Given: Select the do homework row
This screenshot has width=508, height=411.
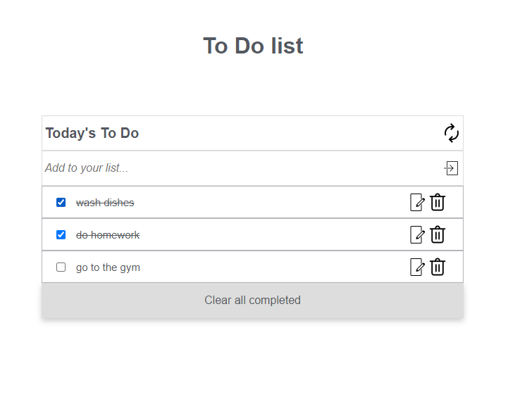Looking at the screenshot, I should (x=252, y=234).
